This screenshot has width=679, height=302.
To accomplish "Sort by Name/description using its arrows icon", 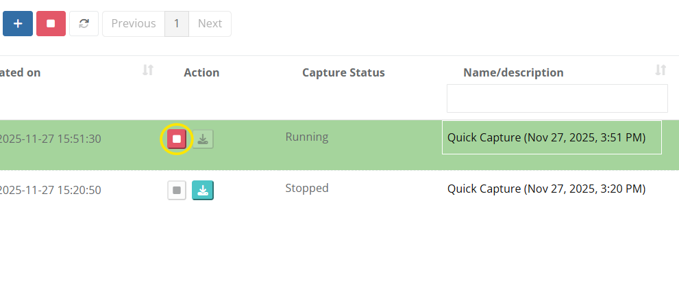I will (661, 70).
